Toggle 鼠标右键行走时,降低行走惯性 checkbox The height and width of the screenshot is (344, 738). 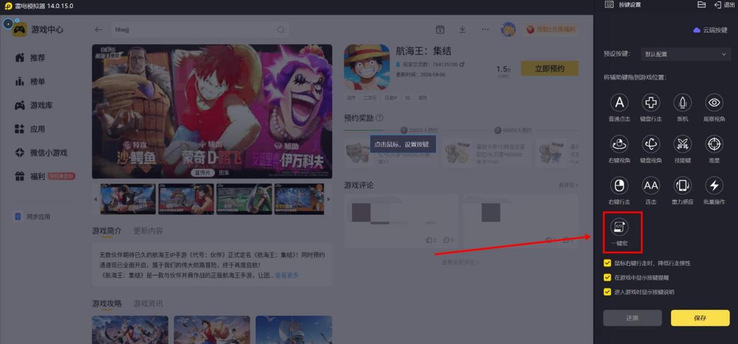tap(607, 263)
